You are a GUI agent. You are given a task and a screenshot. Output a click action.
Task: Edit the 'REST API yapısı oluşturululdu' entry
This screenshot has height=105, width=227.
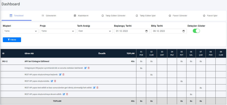click(52, 81)
